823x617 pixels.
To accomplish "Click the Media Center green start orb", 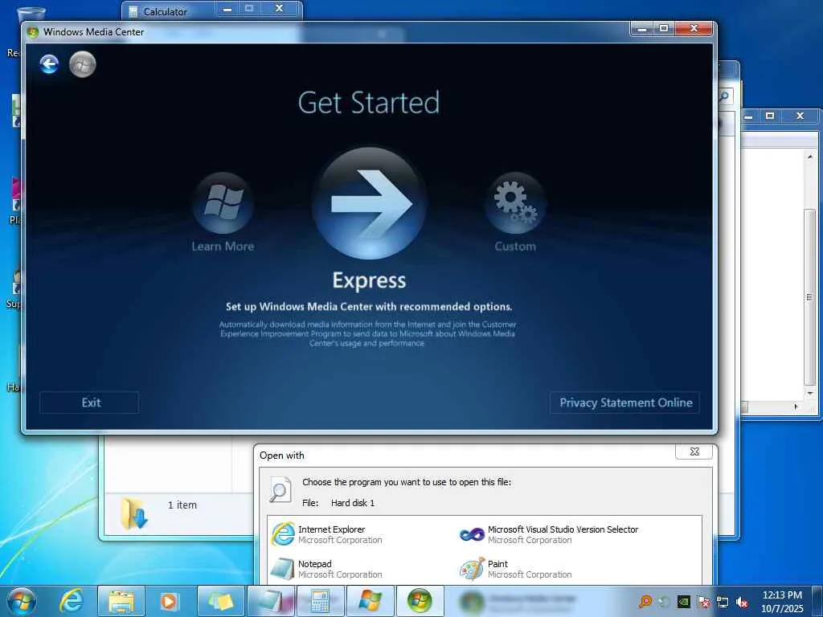I will 83,64.
